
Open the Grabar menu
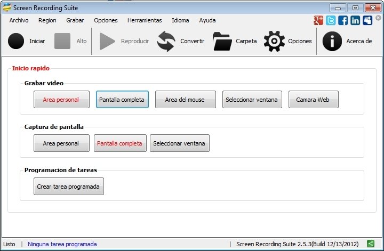pyautogui.click(x=75, y=20)
